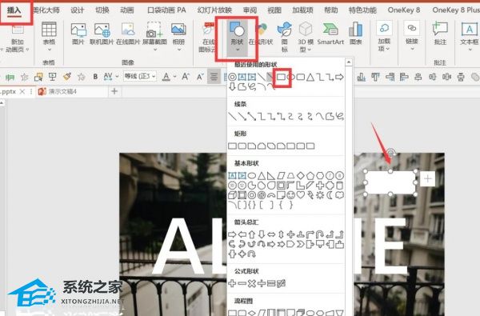Open the 链接 link dropdown
Viewport: 480px width, 316px height.
coord(412,37)
